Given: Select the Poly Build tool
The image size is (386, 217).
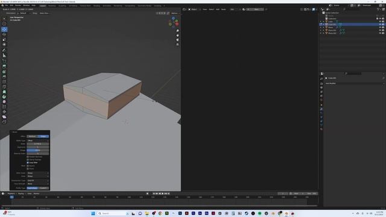Looking at the screenshot, I should [4, 92].
